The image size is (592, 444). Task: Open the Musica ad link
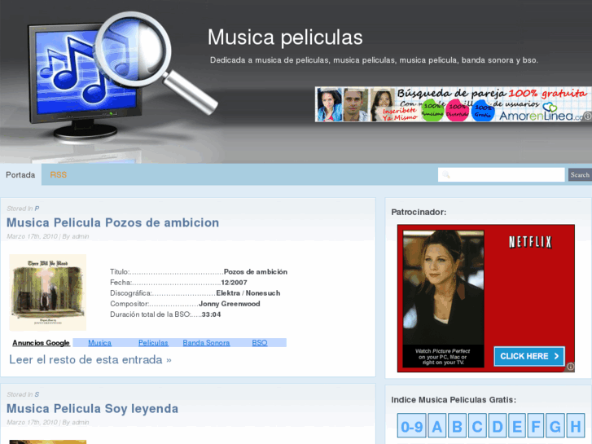click(x=99, y=343)
